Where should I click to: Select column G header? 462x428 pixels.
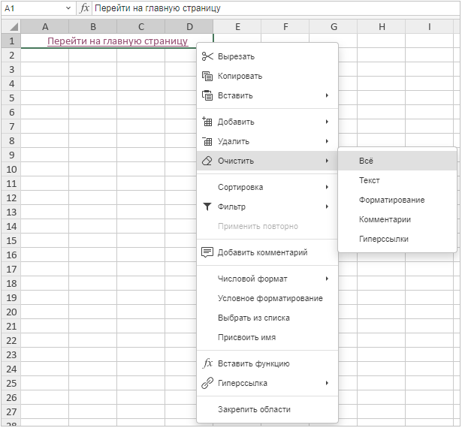[x=333, y=27]
